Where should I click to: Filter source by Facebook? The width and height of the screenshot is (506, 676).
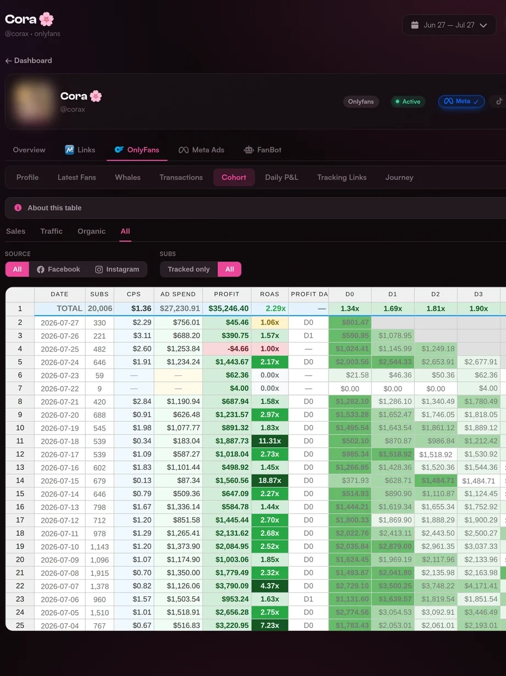coord(58,269)
